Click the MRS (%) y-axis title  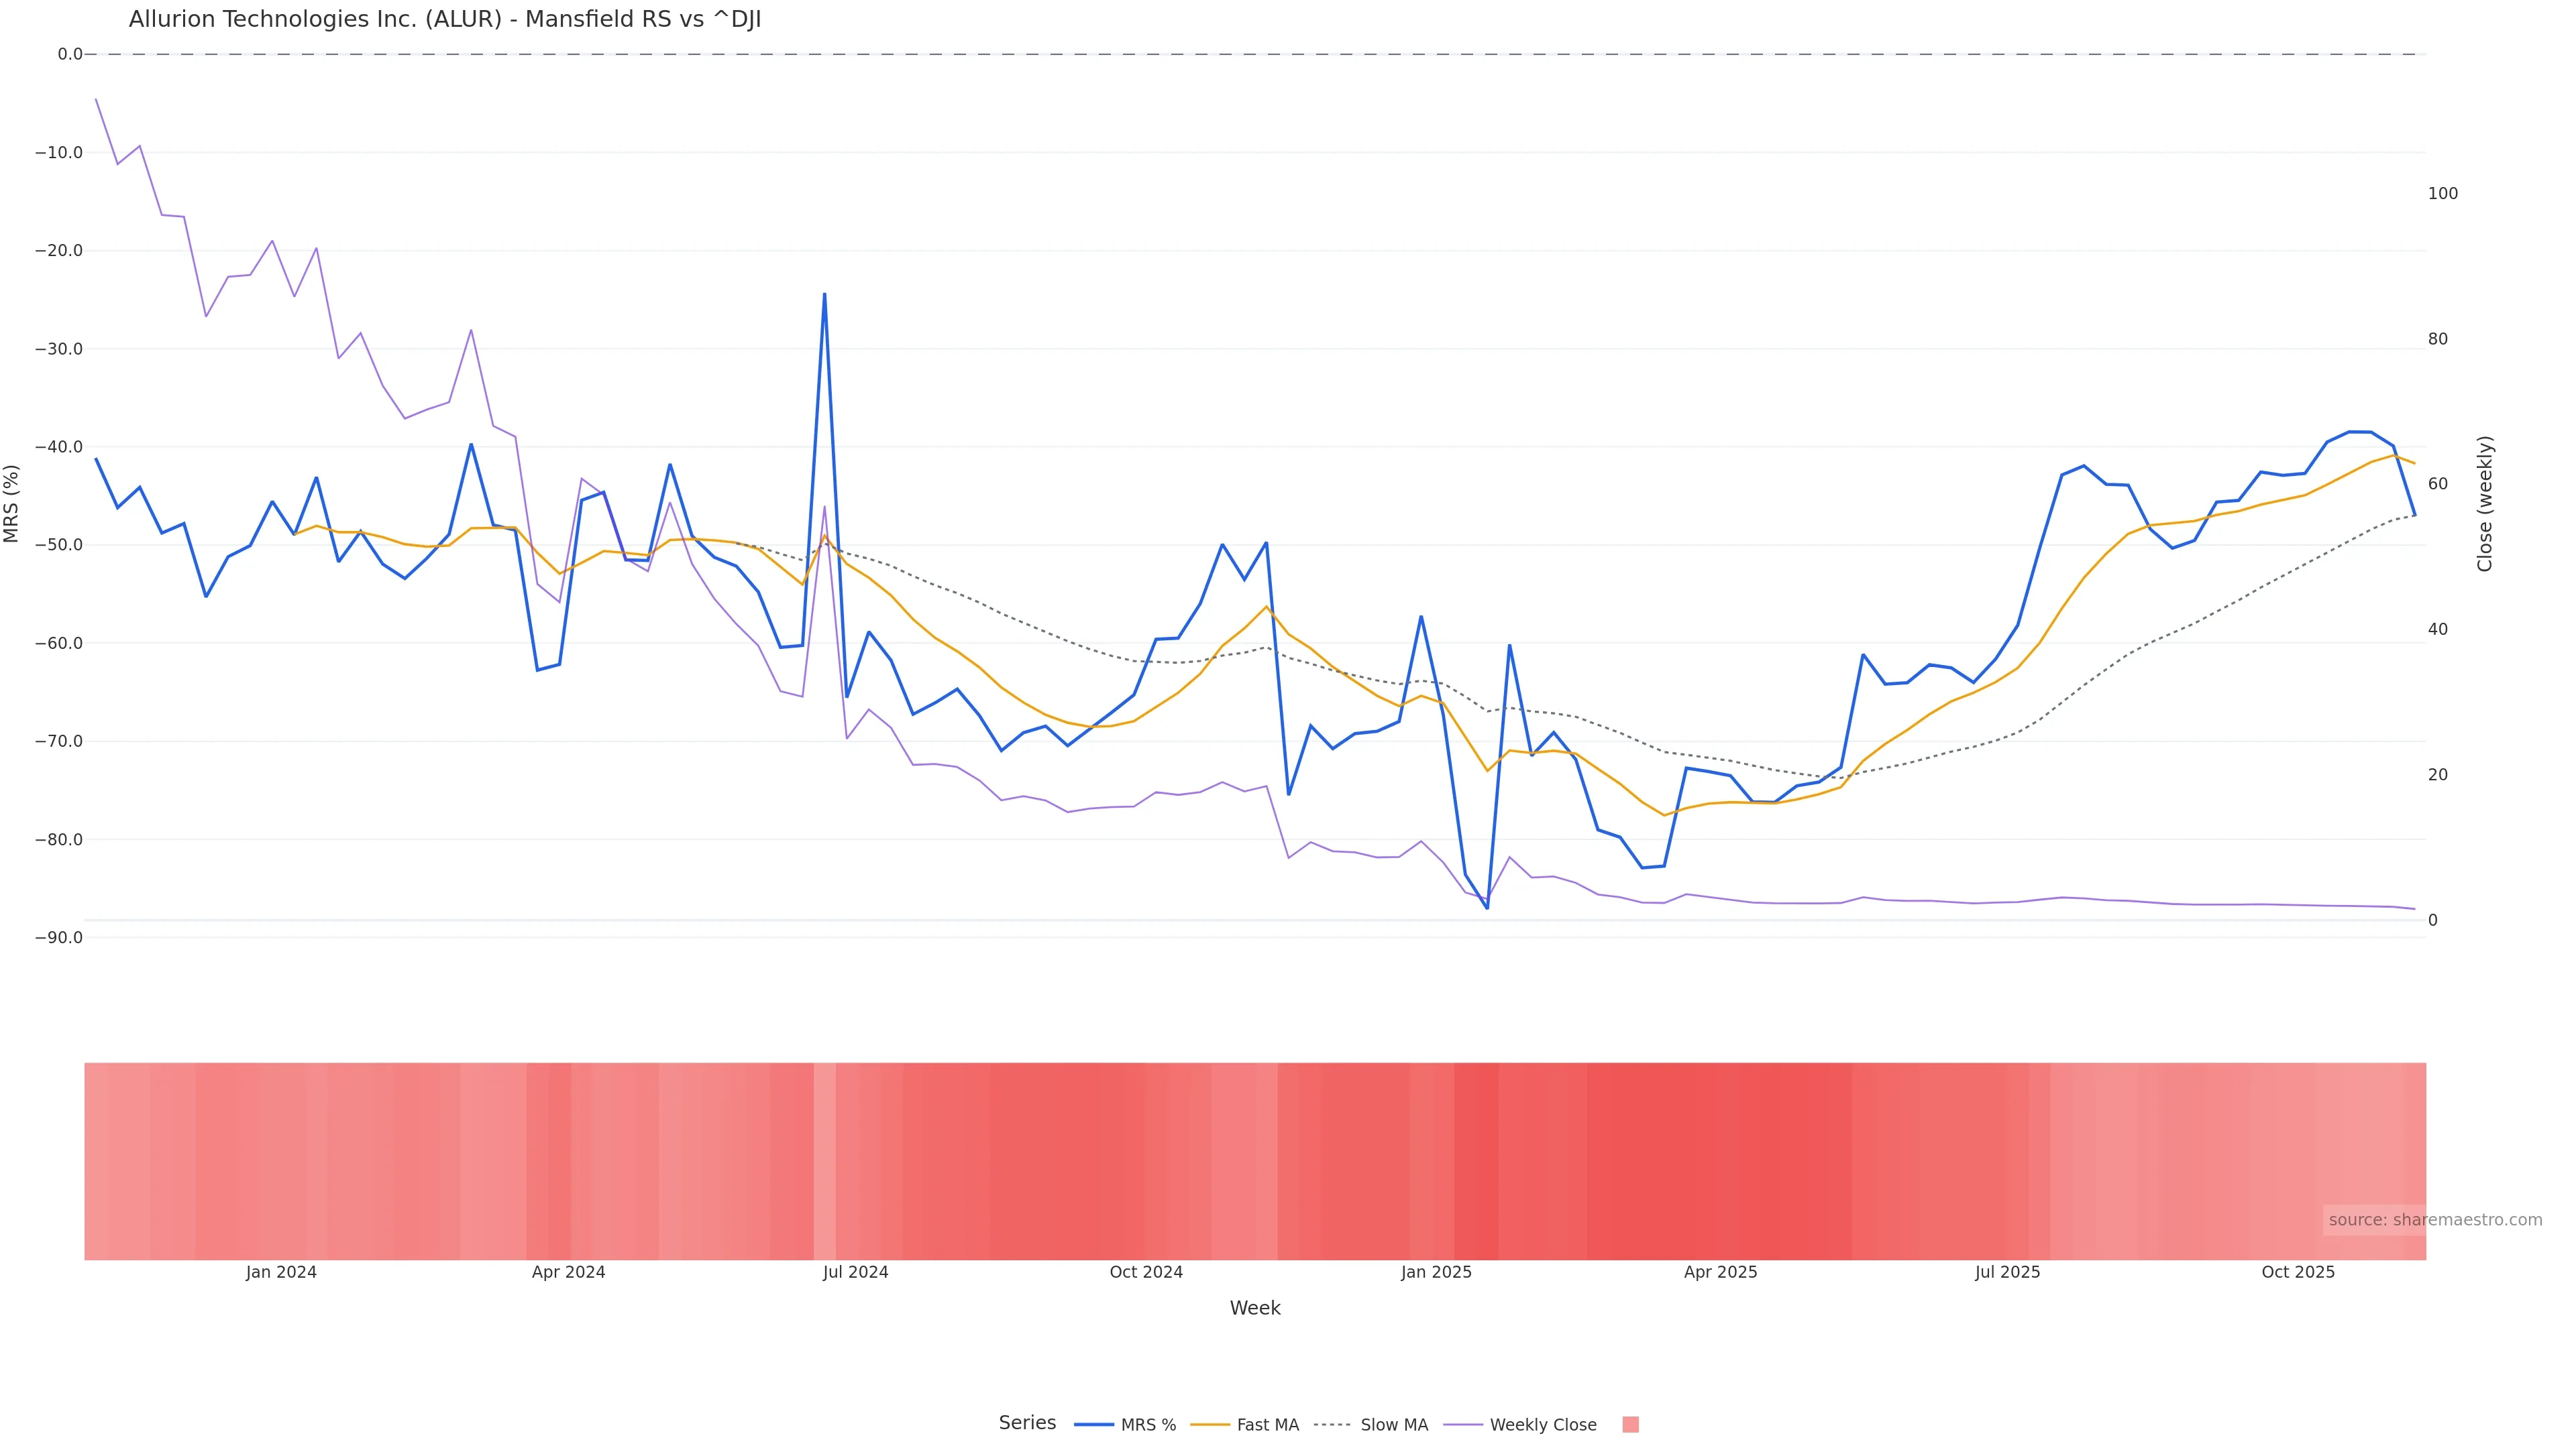click(12, 503)
